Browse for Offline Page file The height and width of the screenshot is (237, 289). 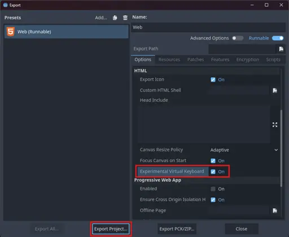[x=275, y=211]
